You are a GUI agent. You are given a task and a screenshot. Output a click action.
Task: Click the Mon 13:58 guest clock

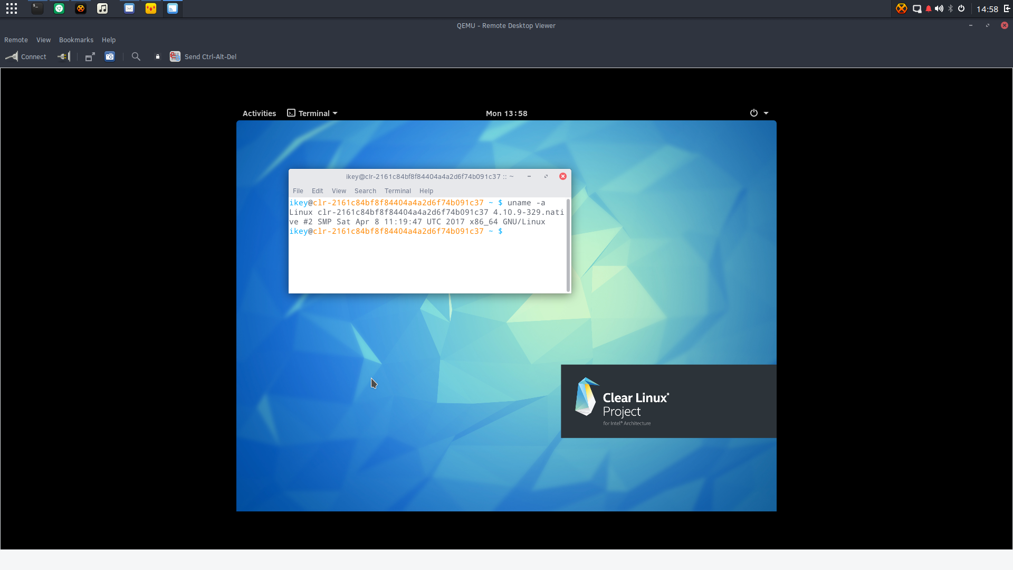tap(506, 113)
